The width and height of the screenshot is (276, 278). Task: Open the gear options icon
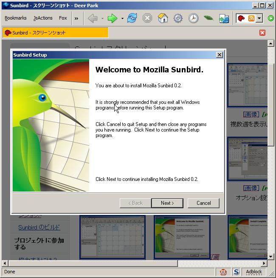click(x=178, y=18)
